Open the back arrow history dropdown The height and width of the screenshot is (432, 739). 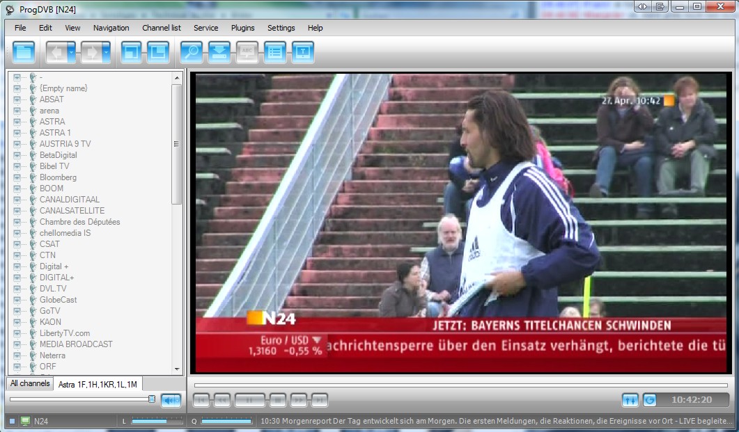(71, 51)
